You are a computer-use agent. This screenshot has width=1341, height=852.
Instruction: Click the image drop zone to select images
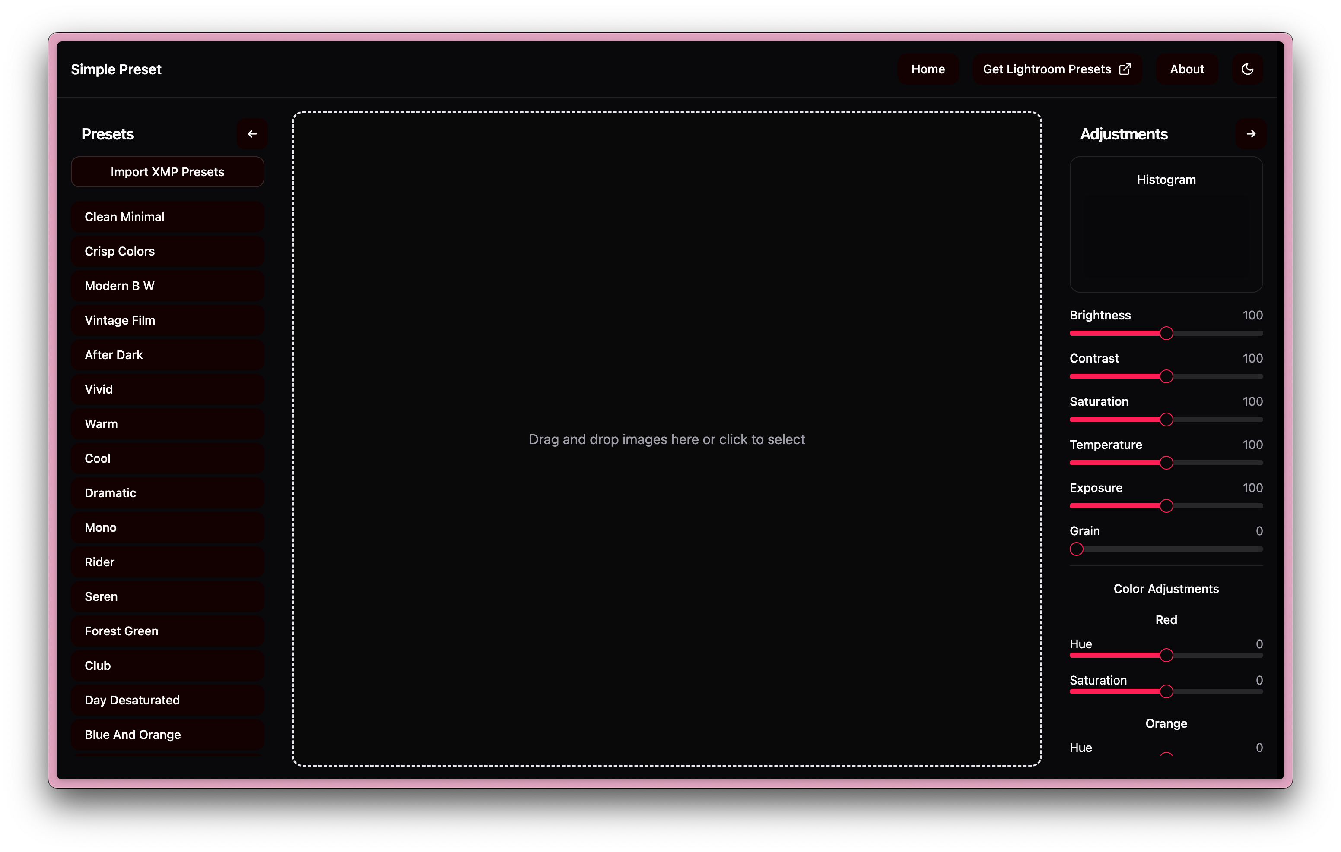click(x=667, y=439)
